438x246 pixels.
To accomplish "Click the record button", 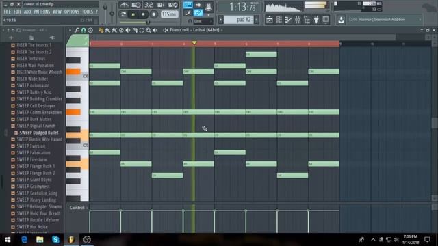I will point(153,14).
